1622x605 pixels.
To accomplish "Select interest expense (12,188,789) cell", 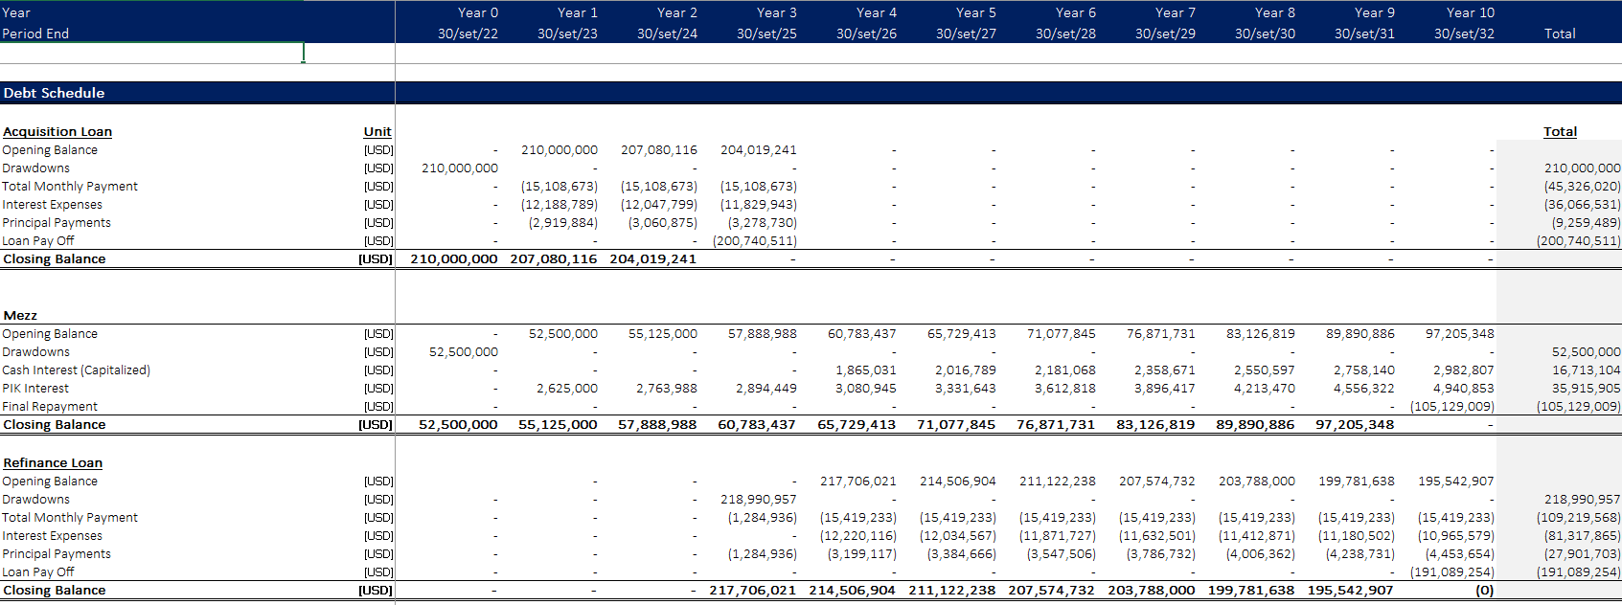I will (x=560, y=205).
